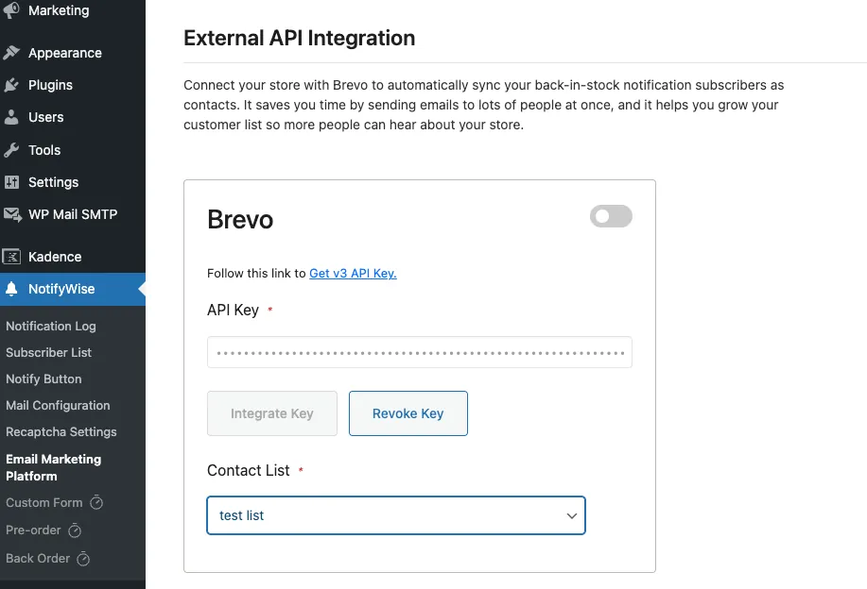This screenshot has width=867, height=589.
Task: Click the Users person icon
Action: click(11, 117)
